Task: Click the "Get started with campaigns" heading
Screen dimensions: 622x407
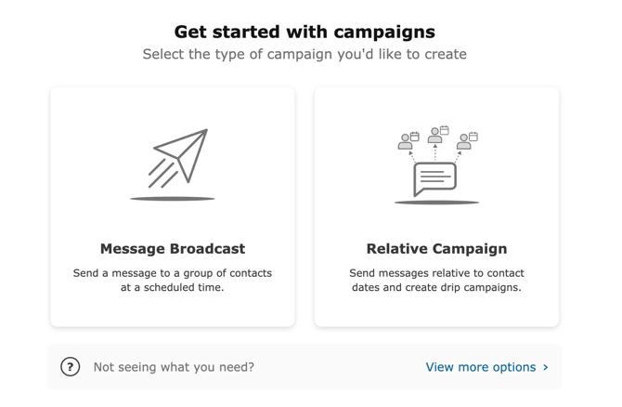Action: 305,33
